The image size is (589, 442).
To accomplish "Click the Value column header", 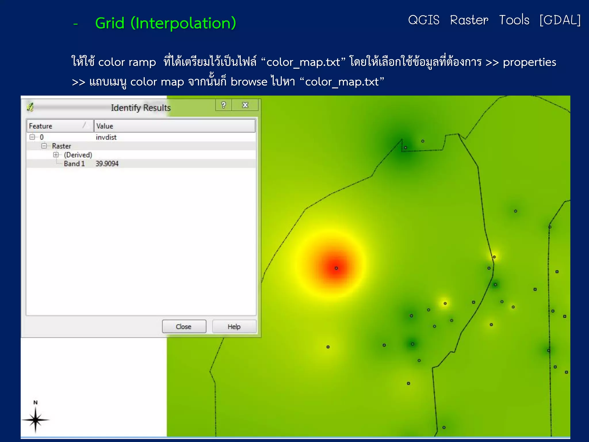I will (x=175, y=126).
